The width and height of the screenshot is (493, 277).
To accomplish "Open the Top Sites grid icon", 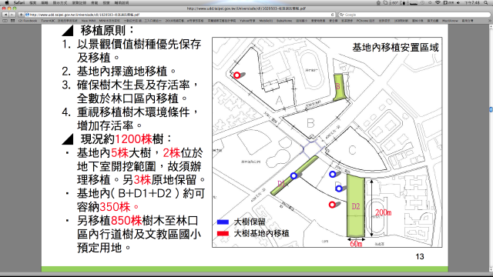I will 12,21.
